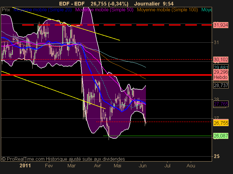233x174 pixels.
Task: Select the Avr month marker
Action: click(97, 166)
